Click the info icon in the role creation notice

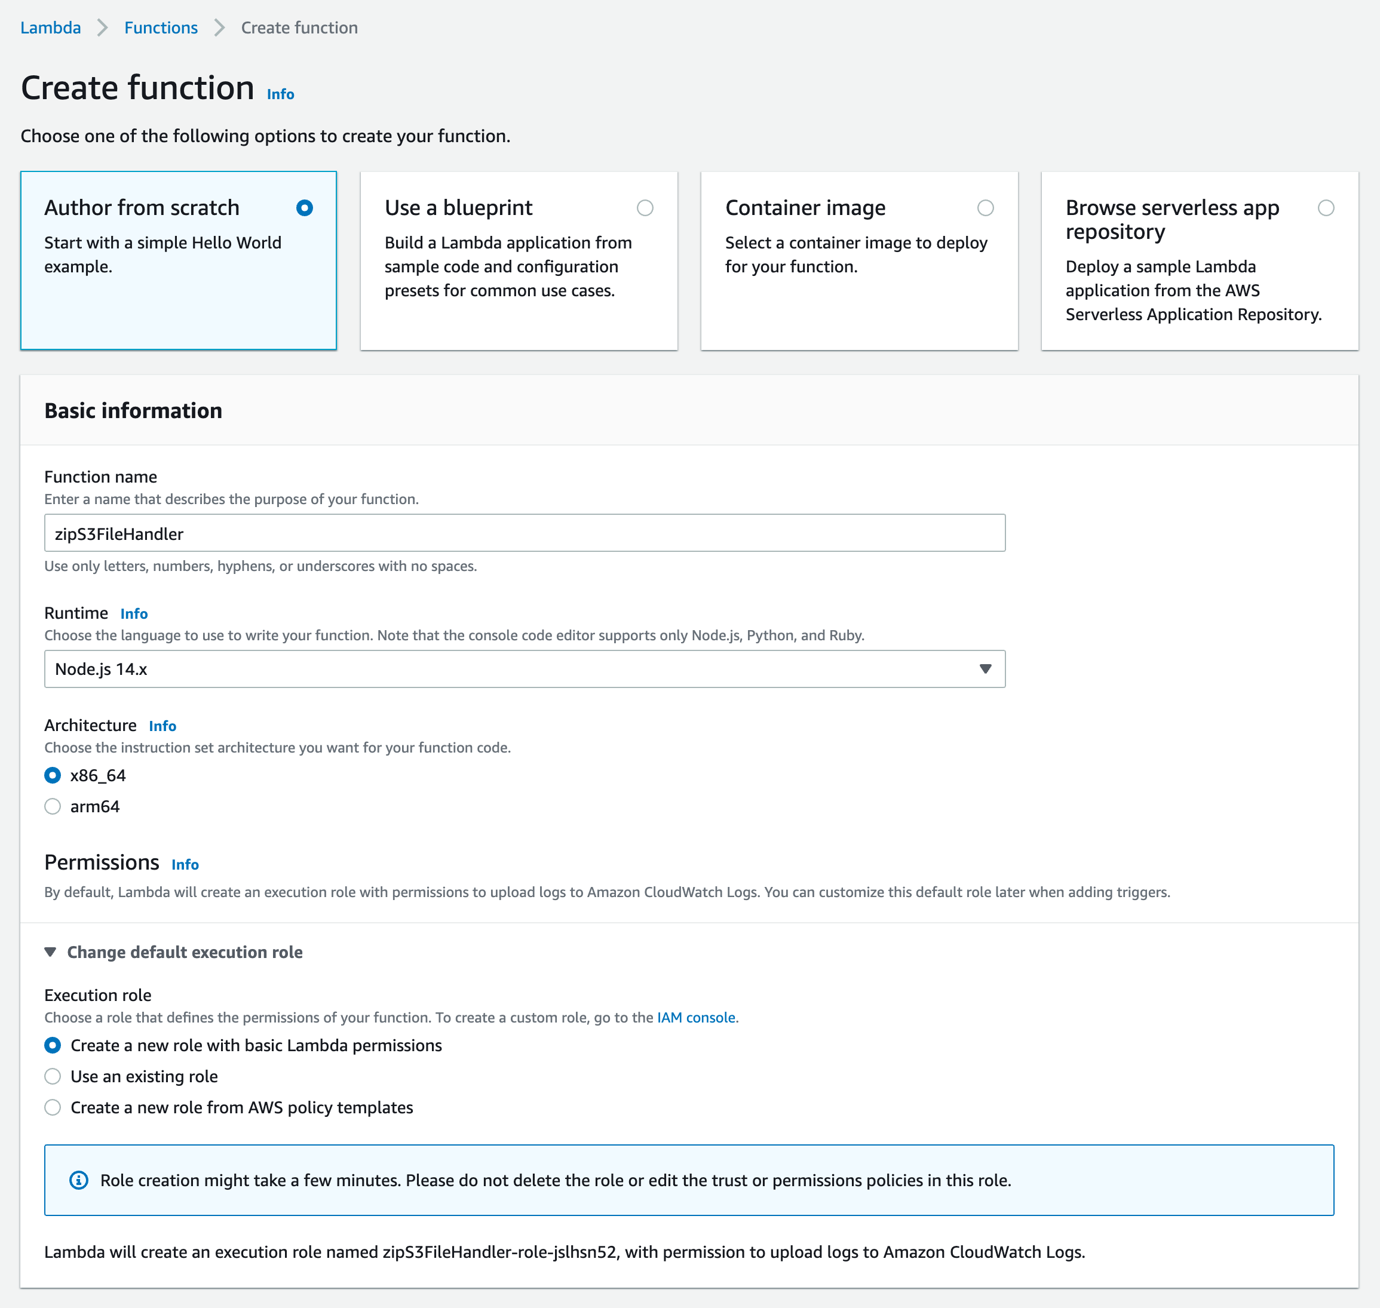point(79,1180)
